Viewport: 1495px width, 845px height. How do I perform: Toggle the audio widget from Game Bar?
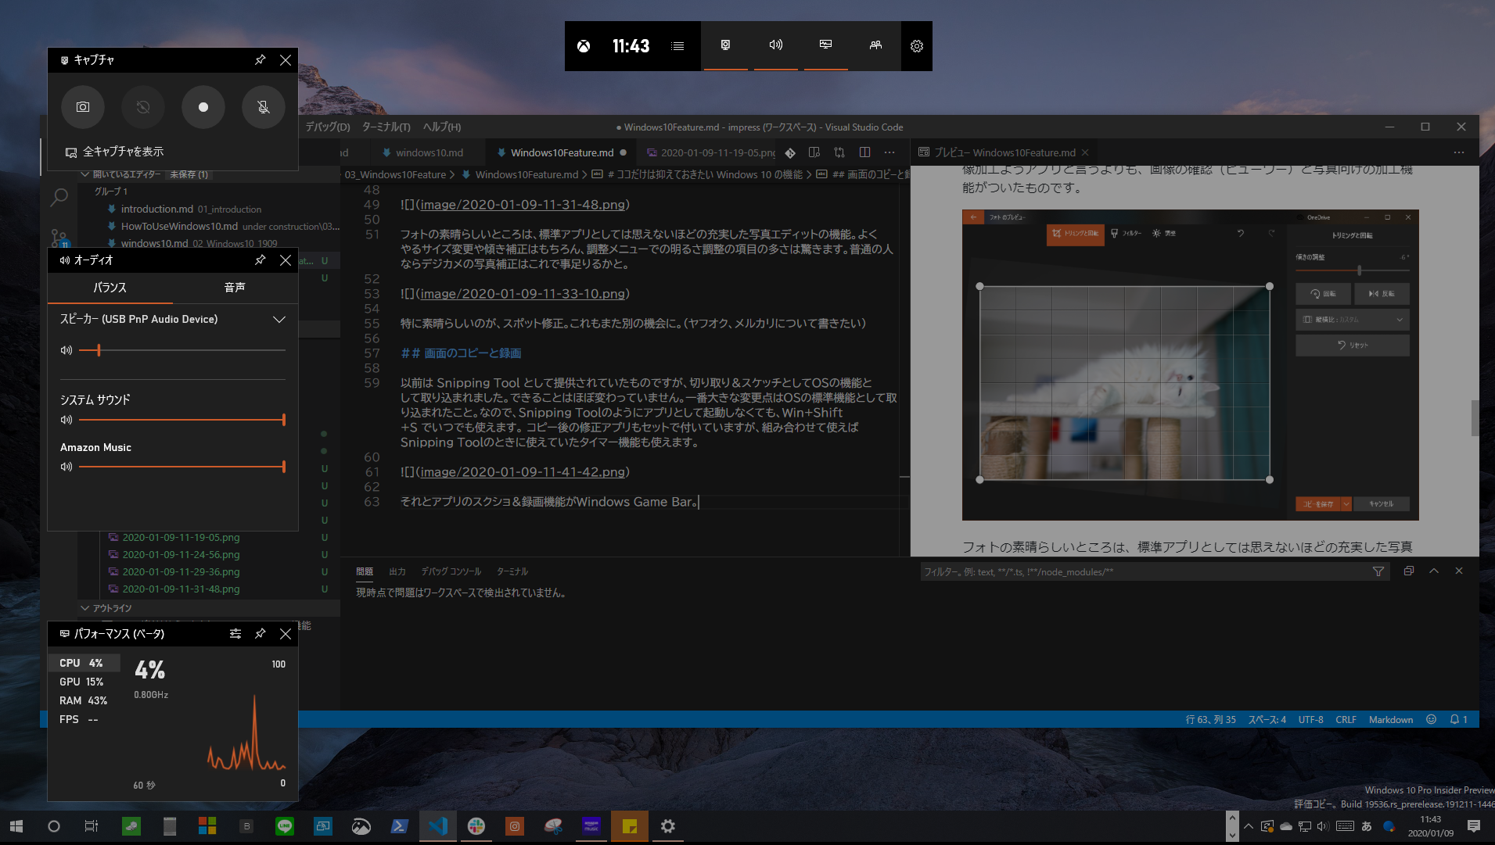776,45
